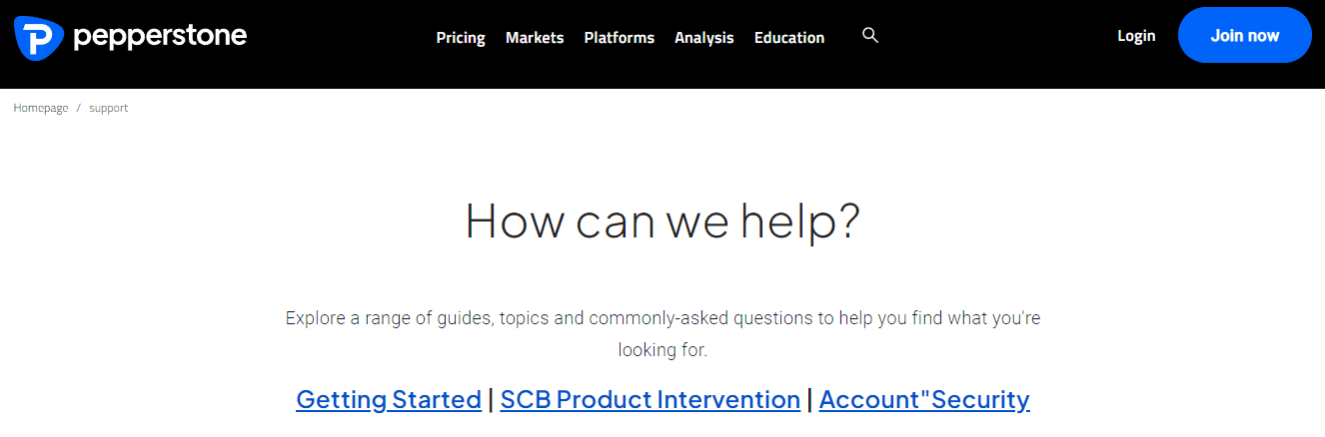This screenshot has height=437, width=1325.
Task: Click the Login link
Action: click(x=1136, y=36)
